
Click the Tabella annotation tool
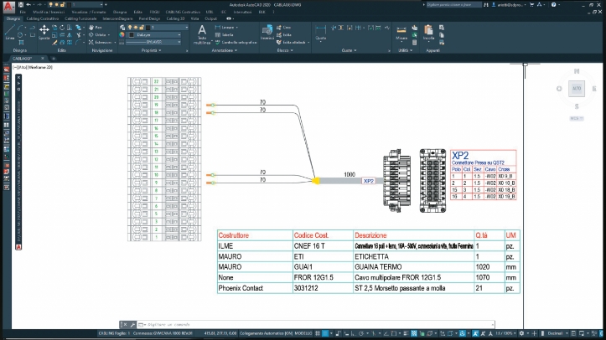pos(225,34)
